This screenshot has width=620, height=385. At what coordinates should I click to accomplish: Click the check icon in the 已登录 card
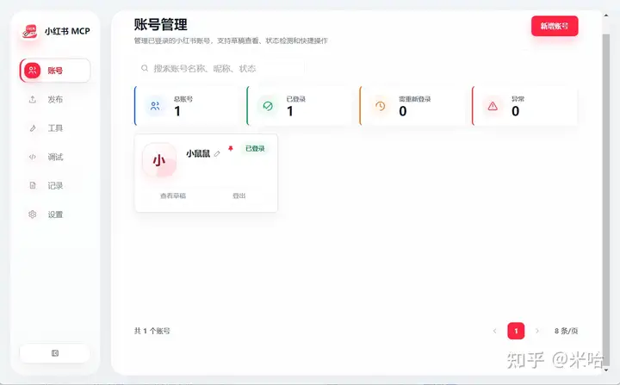click(268, 106)
